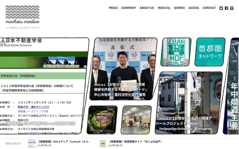Open the 2023.4.5 award ceremony press card
Image resolution: width=239 pixels, height=149 pixels.
pos(123,69)
